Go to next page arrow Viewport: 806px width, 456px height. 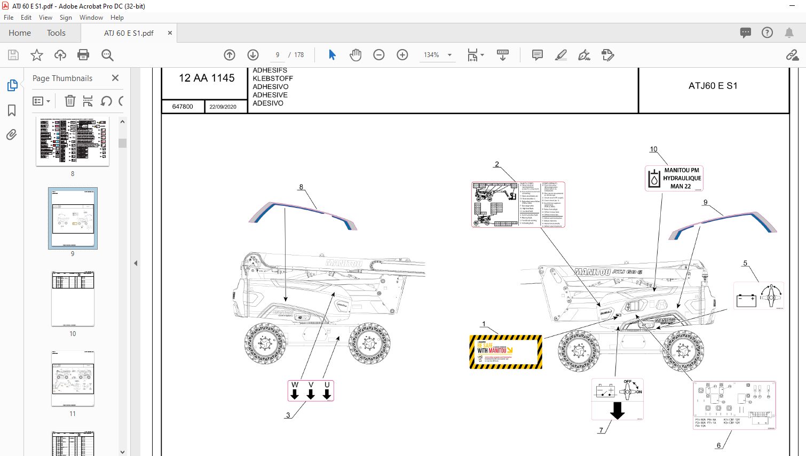[x=253, y=55]
